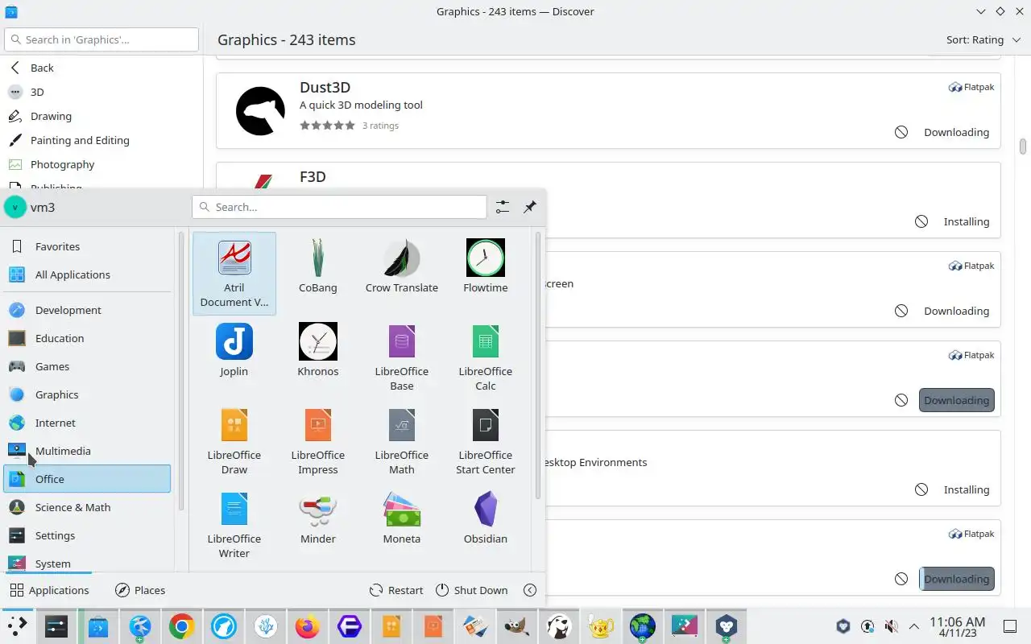Screen dimensions: 1031x644
Task: Click the launcher Search field
Action: coord(339,207)
